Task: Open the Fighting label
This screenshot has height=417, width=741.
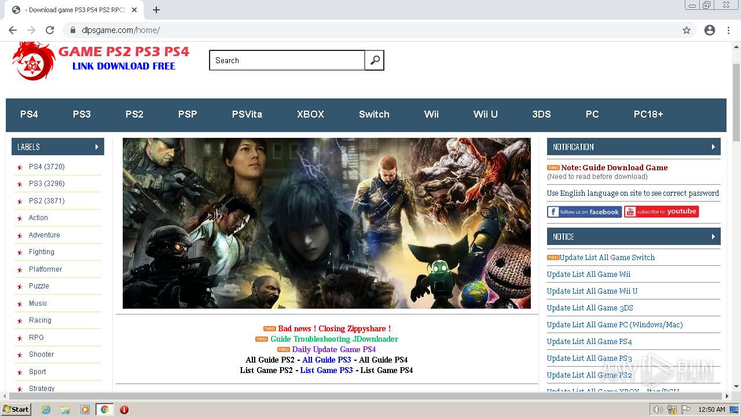Action: [42, 252]
